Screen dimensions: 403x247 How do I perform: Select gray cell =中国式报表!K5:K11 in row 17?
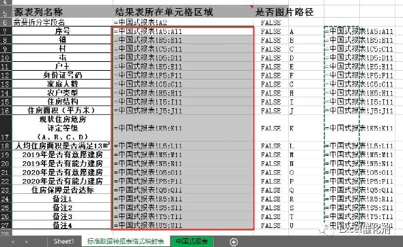point(183,128)
